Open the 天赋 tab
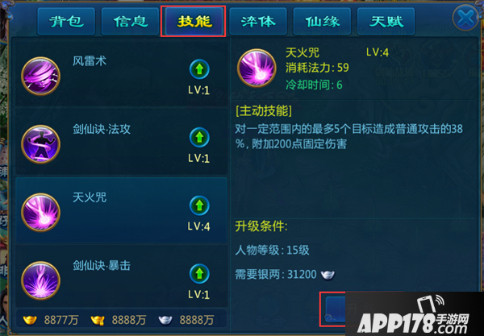Screen dimensions: 484x336 [386, 22]
